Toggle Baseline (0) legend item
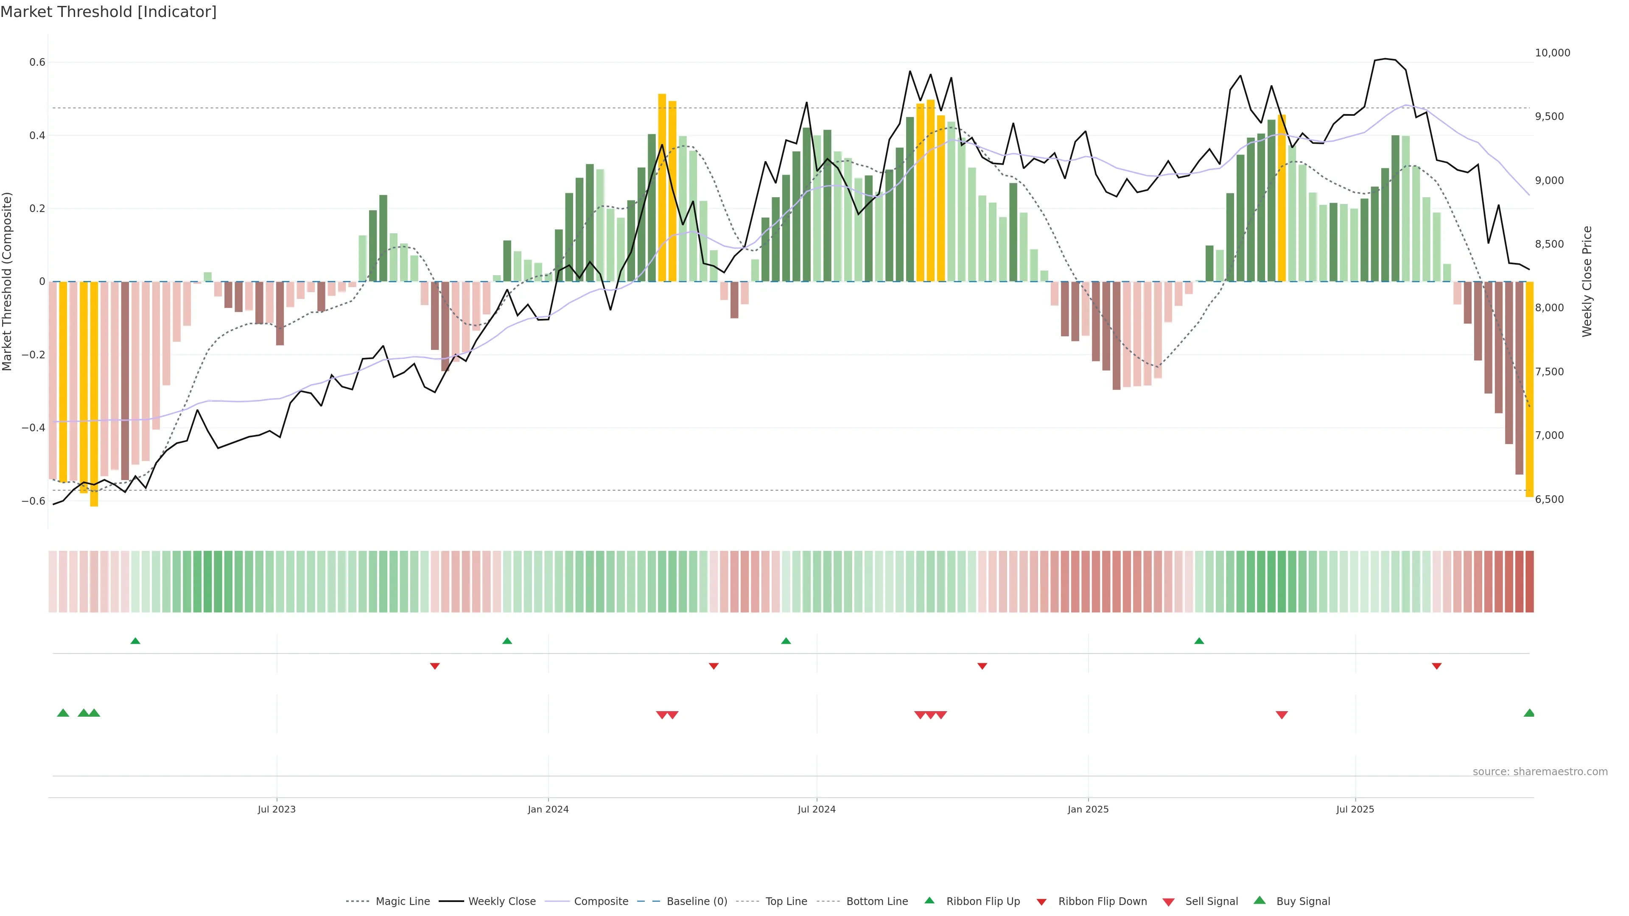This screenshot has width=1629, height=916. coord(696,902)
